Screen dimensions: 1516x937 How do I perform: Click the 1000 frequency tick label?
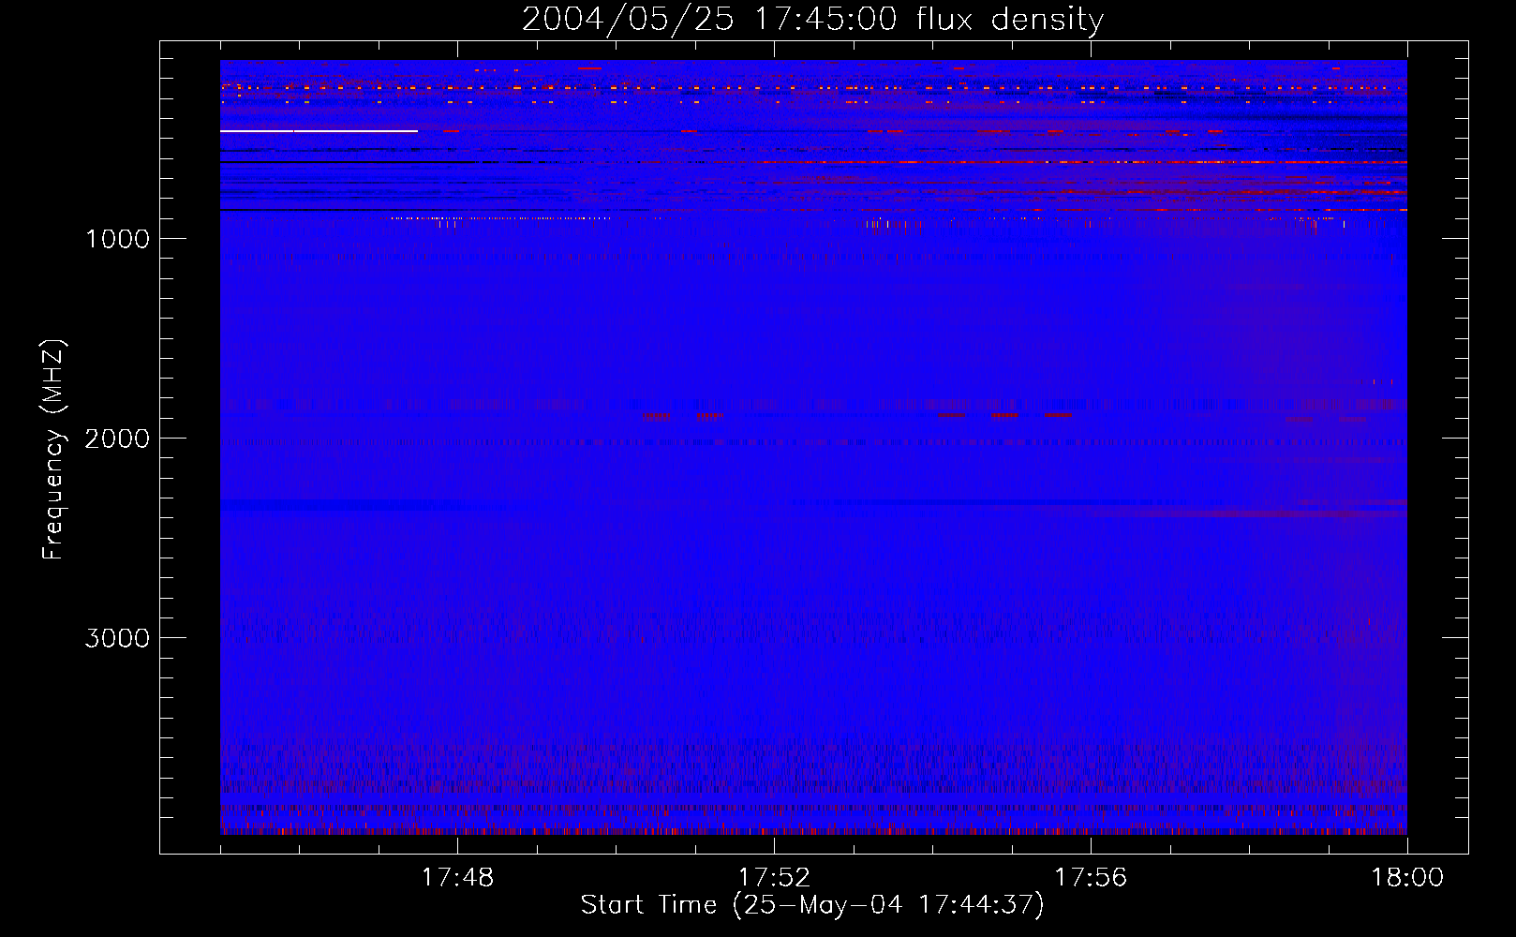coord(118,239)
